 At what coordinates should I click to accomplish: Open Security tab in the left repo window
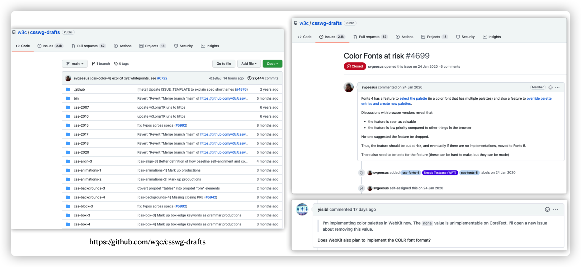pos(183,46)
